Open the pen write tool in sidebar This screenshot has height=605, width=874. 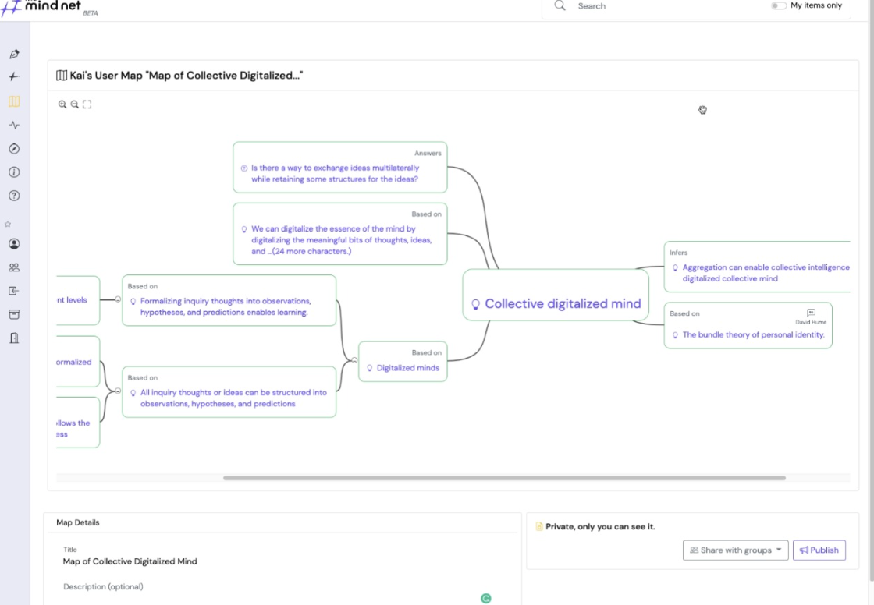coord(15,54)
